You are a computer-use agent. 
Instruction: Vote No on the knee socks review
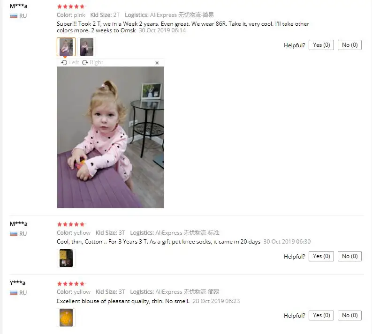click(349, 256)
